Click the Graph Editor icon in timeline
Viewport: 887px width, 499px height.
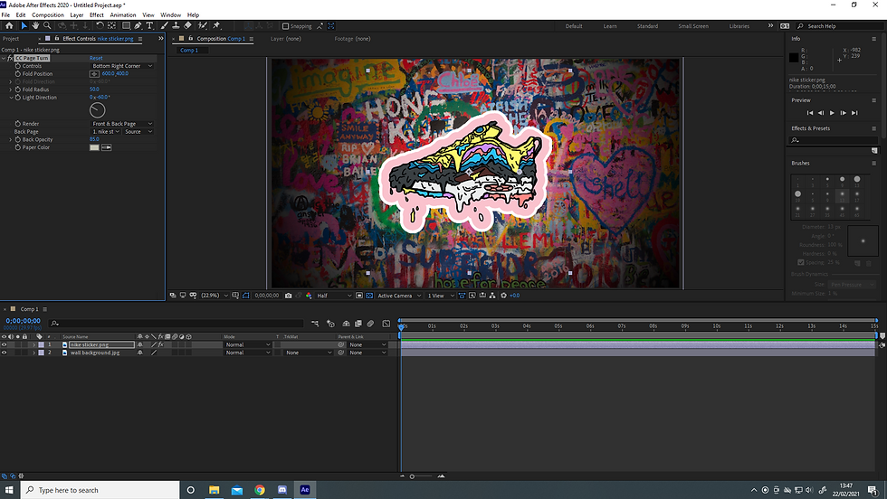click(x=386, y=324)
